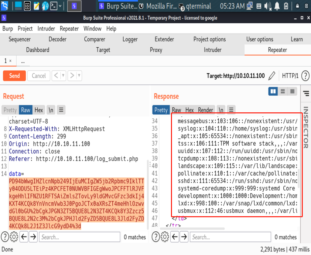Open the Intruder menu in menu bar

[x=46, y=29]
